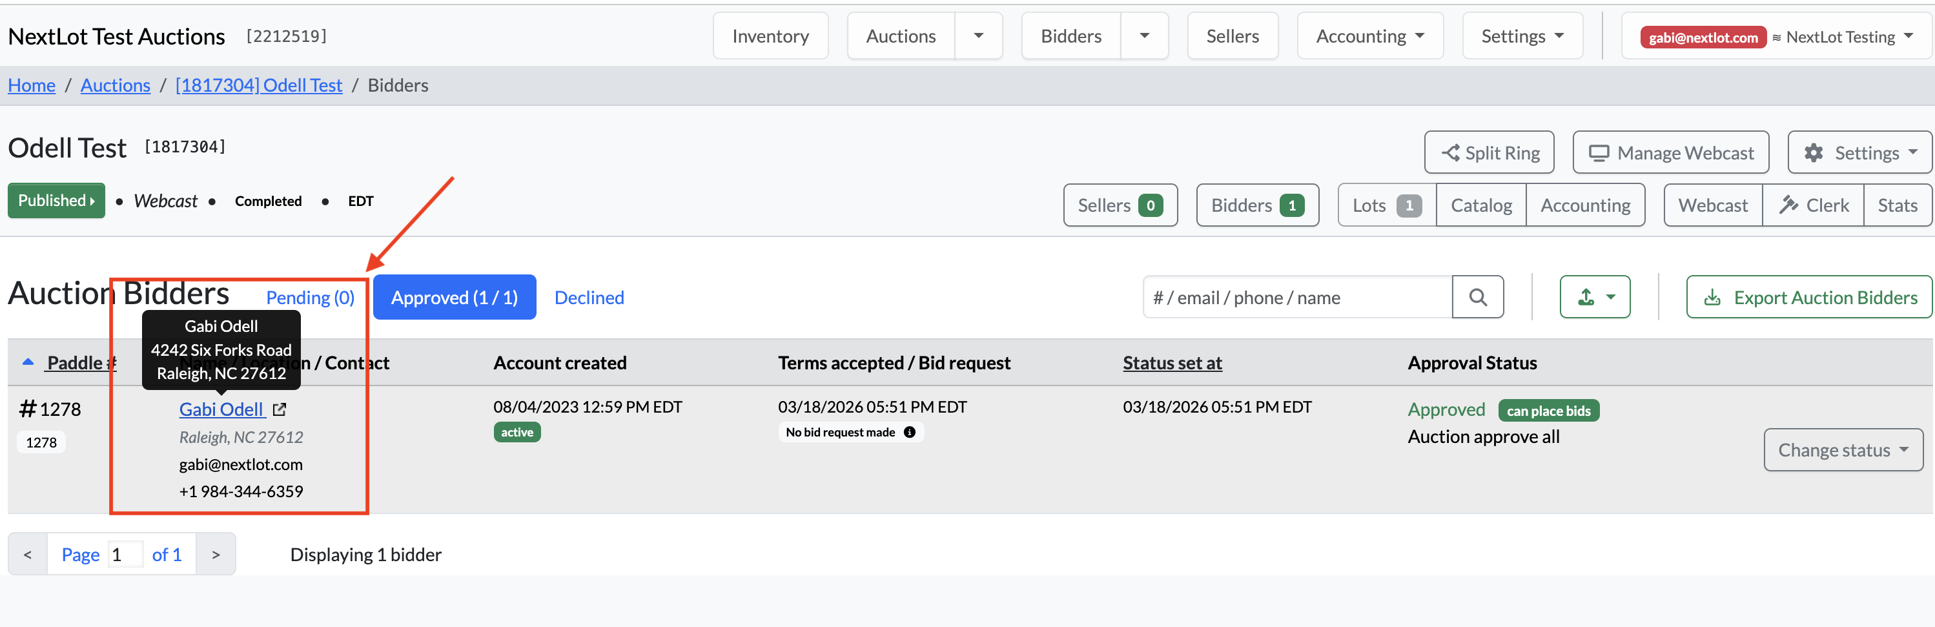Open auction Bidders 1 tab
Image resolution: width=1935 pixels, height=627 pixels.
click(1258, 205)
